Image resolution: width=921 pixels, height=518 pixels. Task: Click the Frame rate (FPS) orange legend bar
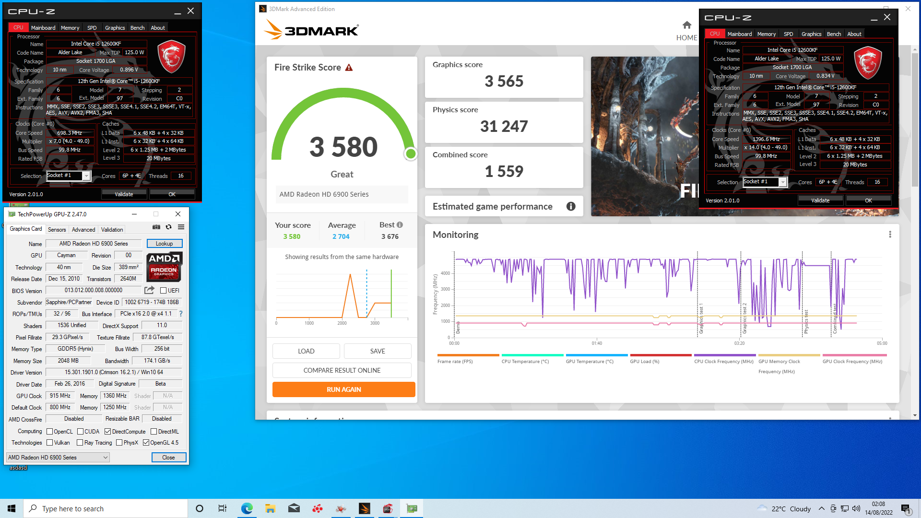pos(468,355)
